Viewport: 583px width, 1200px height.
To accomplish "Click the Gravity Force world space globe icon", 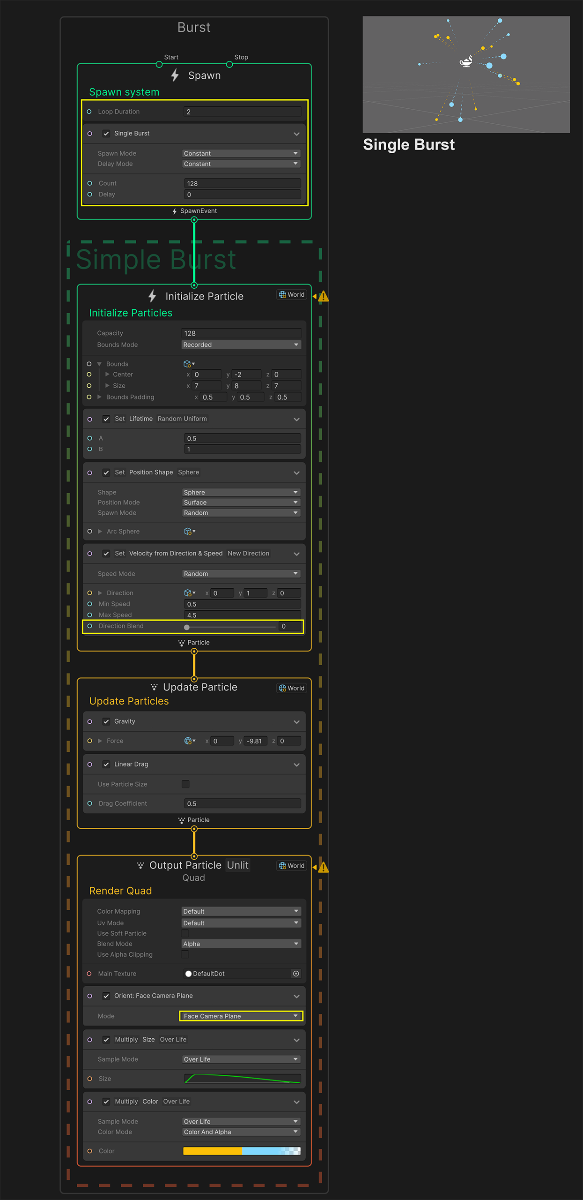I will 189,741.
